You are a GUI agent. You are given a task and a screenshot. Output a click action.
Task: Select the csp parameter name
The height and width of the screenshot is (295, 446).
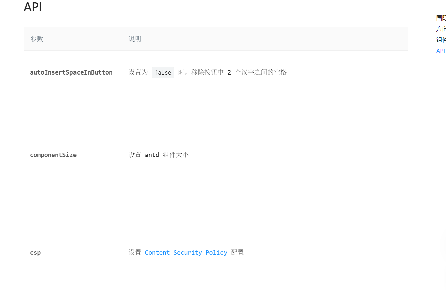point(35,253)
